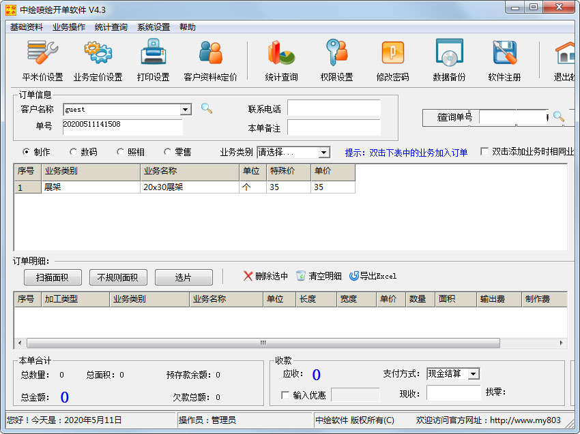The image size is (580, 434).
Task: Click 长度 column header
Action: (317, 299)
